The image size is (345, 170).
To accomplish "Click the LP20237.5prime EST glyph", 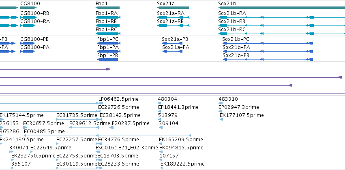I will point(111,127).
